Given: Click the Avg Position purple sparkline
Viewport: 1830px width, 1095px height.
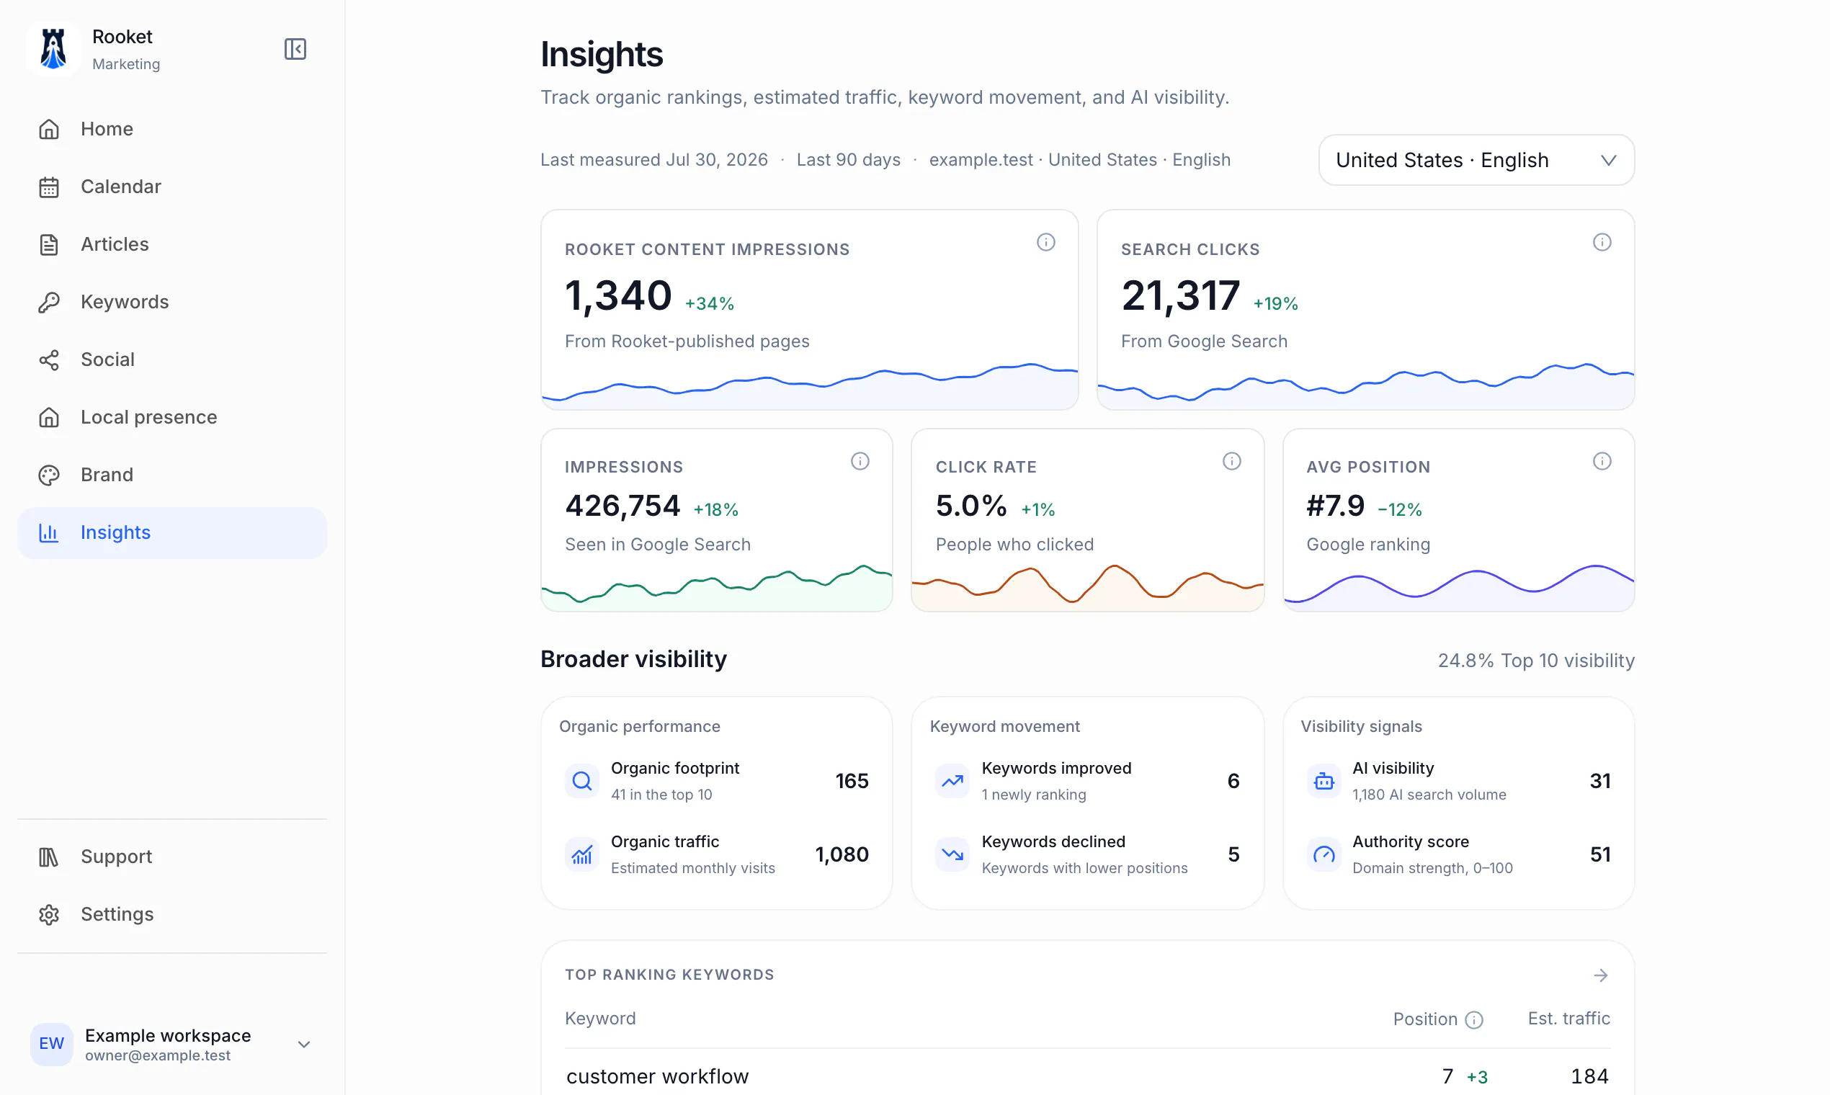Looking at the screenshot, I should (x=1459, y=587).
